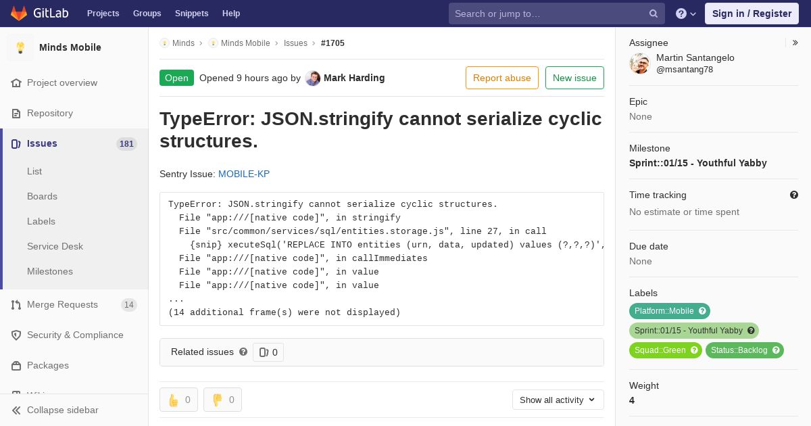Click the Search or jump to field
The image size is (811, 426).
pyautogui.click(x=549, y=14)
